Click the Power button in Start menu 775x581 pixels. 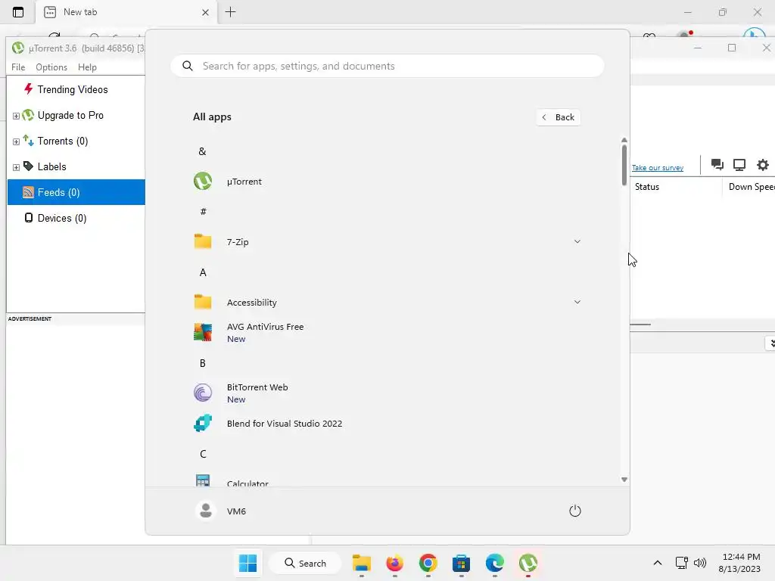pos(575,511)
